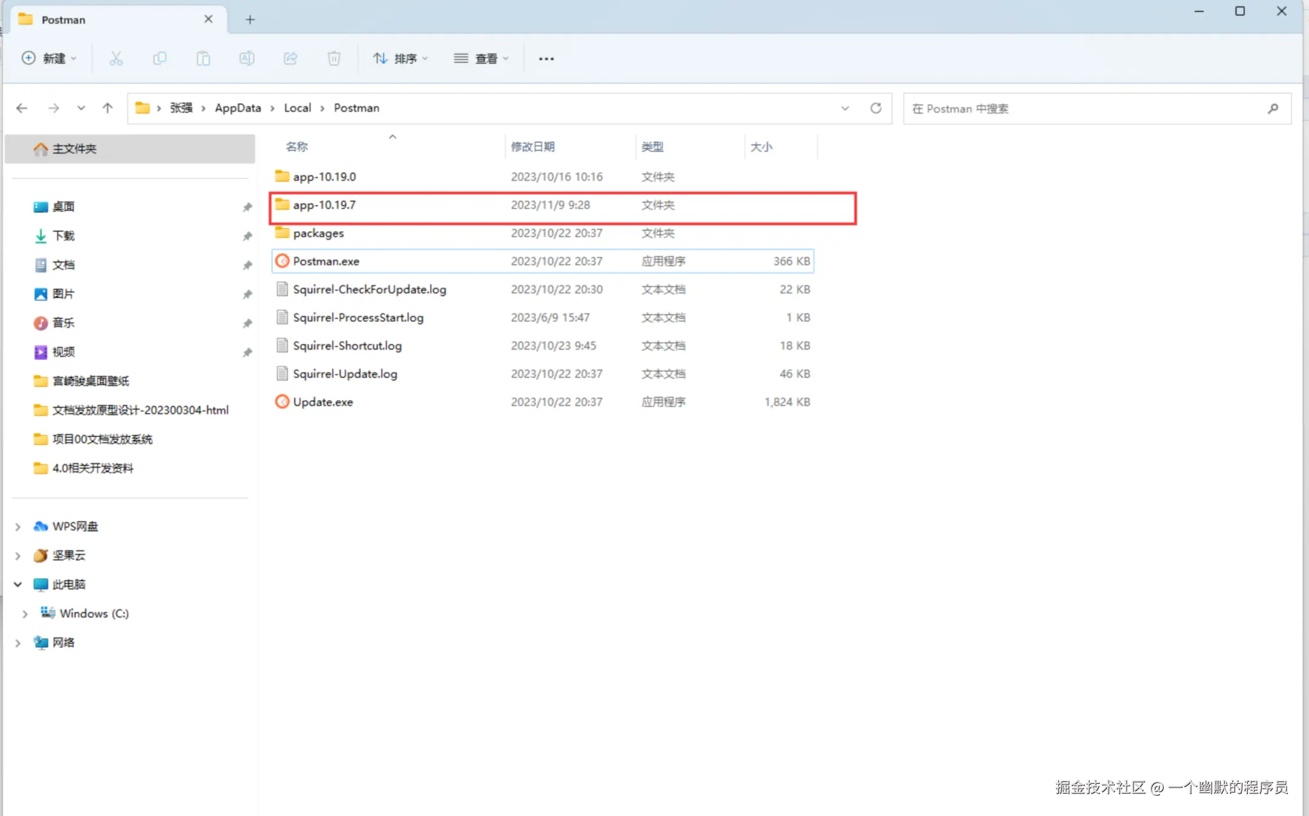Click the Rename icon in toolbar
The height and width of the screenshot is (816, 1309).
pyautogui.click(x=247, y=59)
